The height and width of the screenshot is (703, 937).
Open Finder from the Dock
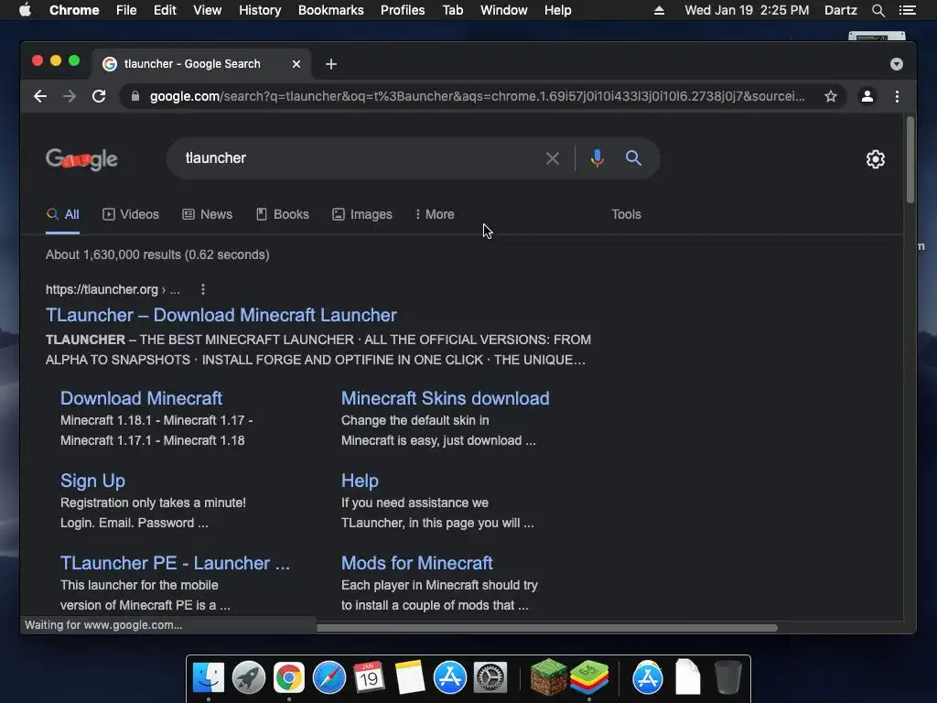click(x=208, y=677)
